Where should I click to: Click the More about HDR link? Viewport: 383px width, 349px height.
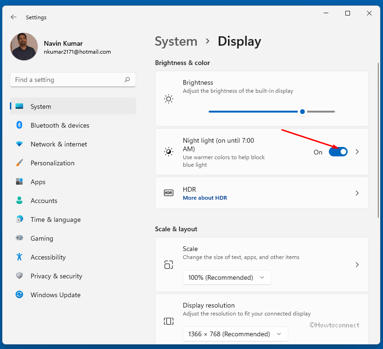pyautogui.click(x=205, y=198)
